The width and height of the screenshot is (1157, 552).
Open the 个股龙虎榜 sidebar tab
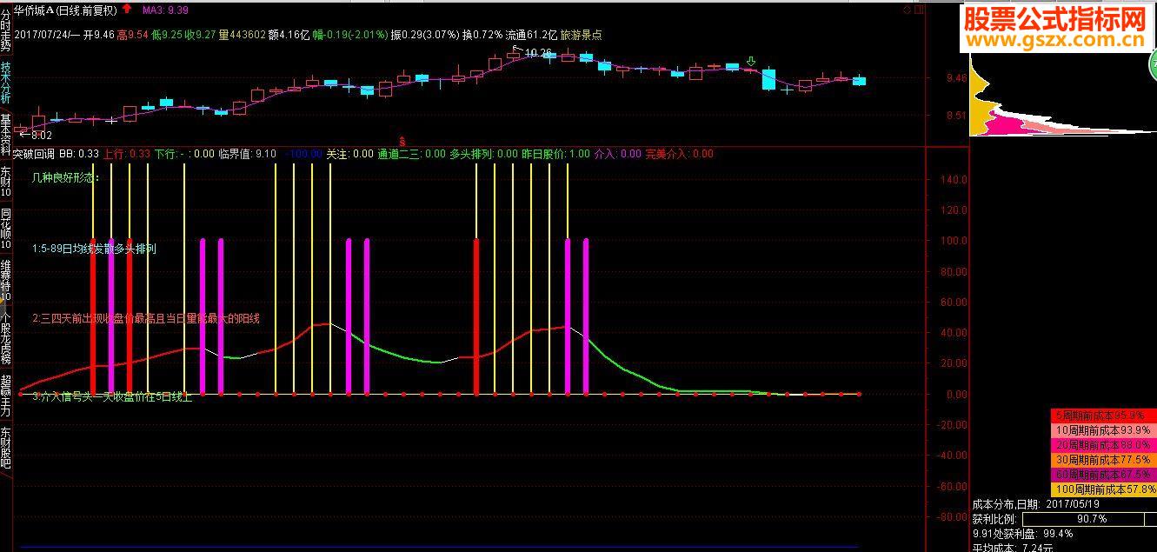click(6, 339)
